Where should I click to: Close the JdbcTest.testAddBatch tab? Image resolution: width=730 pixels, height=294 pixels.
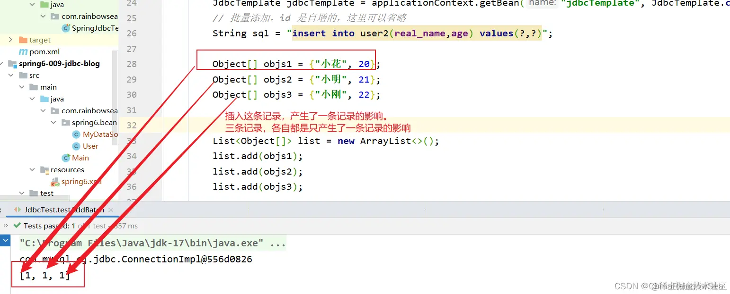[111, 210]
